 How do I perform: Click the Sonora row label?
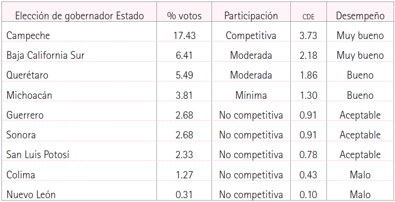coord(21,135)
